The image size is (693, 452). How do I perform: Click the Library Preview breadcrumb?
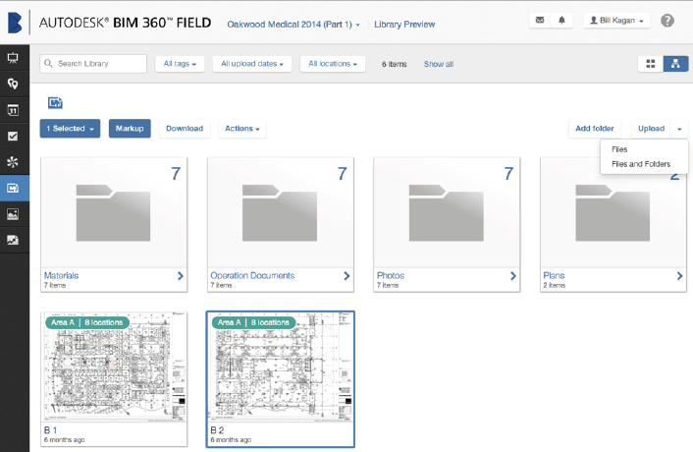tap(404, 25)
